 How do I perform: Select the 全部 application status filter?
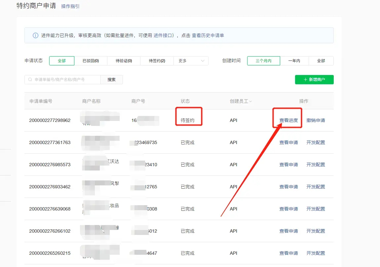(x=62, y=61)
